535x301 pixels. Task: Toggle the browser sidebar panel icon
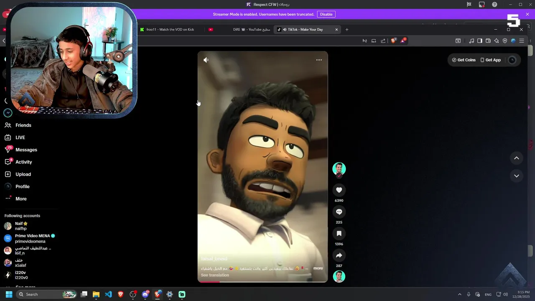480,41
